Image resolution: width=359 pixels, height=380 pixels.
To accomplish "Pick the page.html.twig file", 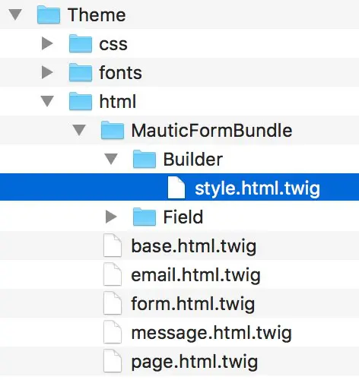I will click(x=195, y=362).
